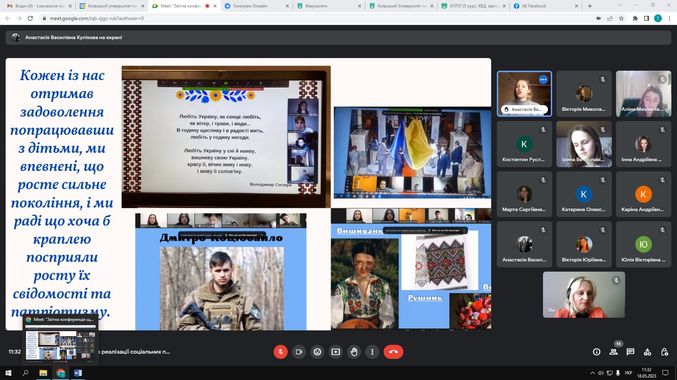The width and height of the screenshot is (677, 380).
Task: Click the present now icon
Action: pos(336,352)
